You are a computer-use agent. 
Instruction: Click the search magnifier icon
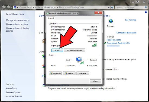(x=145, y=7)
